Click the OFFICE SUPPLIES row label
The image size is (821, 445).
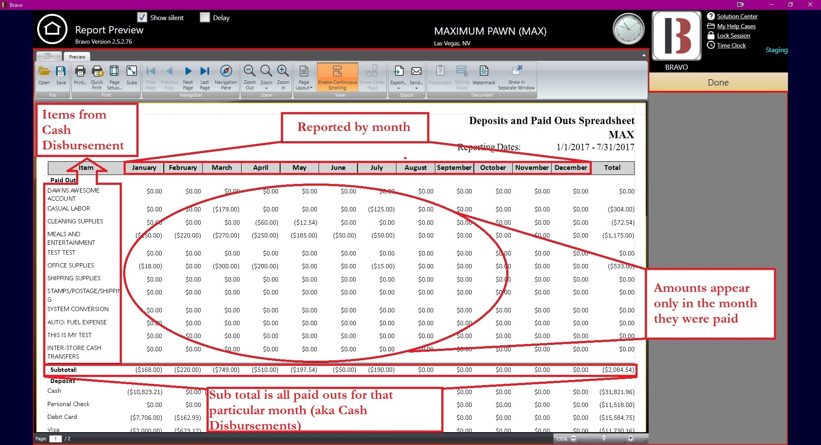tap(71, 265)
